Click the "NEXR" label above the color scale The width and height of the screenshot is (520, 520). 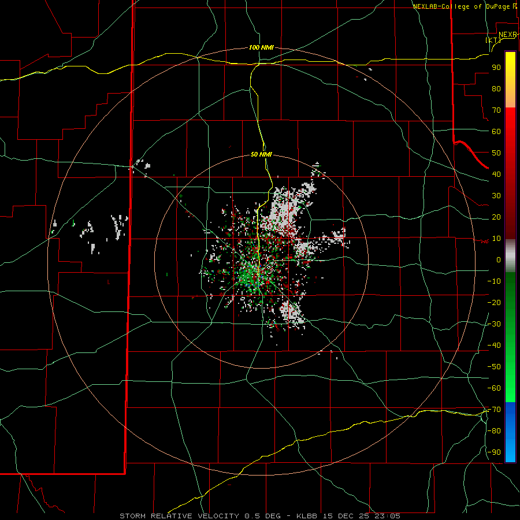point(508,35)
